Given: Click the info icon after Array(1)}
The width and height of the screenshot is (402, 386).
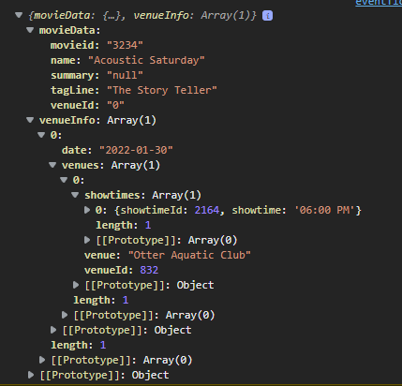Looking at the screenshot, I should (267, 16).
